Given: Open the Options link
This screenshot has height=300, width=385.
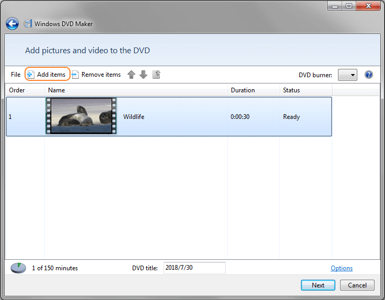Looking at the screenshot, I should click(x=342, y=268).
